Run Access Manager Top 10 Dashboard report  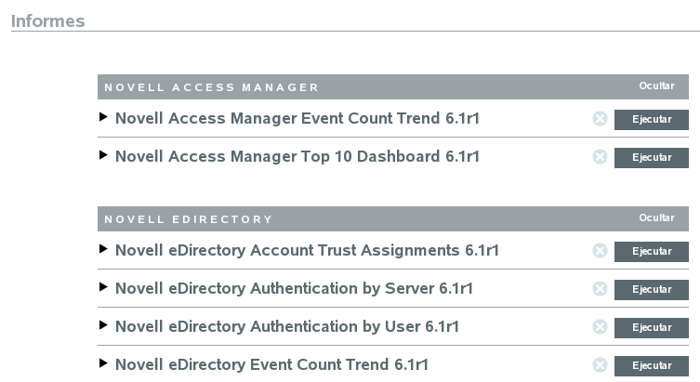[651, 158]
